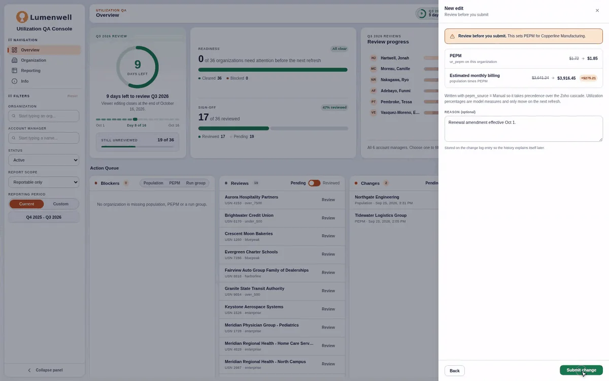Review Crescent Moon Bakeries
This screenshot has height=381, width=609.
click(x=328, y=236)
